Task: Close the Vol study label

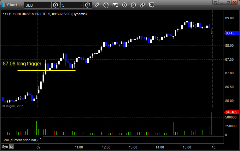Action: click(x=41, y=139)
